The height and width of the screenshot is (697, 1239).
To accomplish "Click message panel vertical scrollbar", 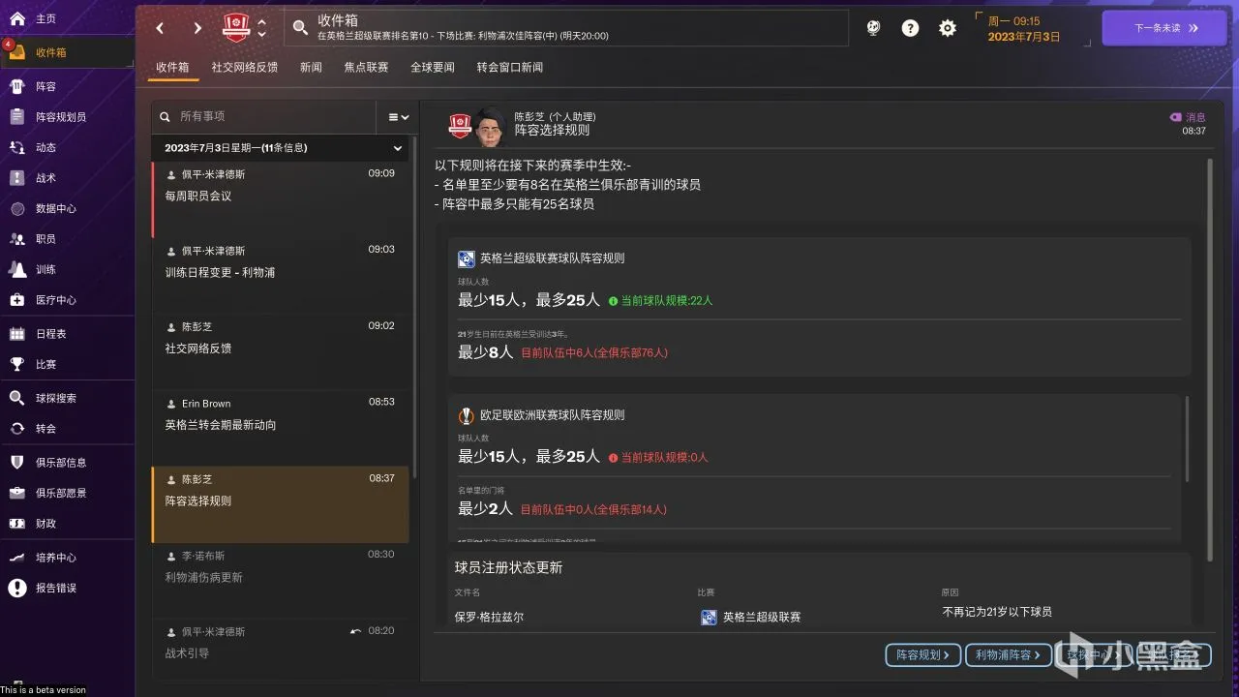I will (1210, 358).
